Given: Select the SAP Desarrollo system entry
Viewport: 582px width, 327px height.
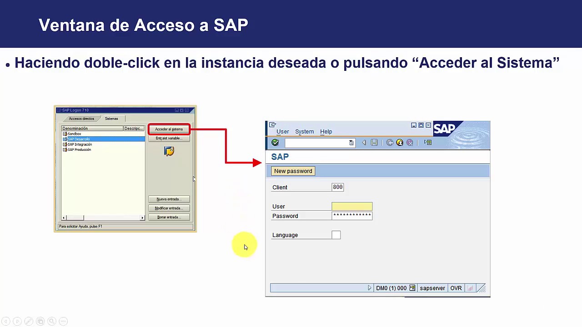Looking at the screenshot, I should pyautogui.click(x=103, y=139).
